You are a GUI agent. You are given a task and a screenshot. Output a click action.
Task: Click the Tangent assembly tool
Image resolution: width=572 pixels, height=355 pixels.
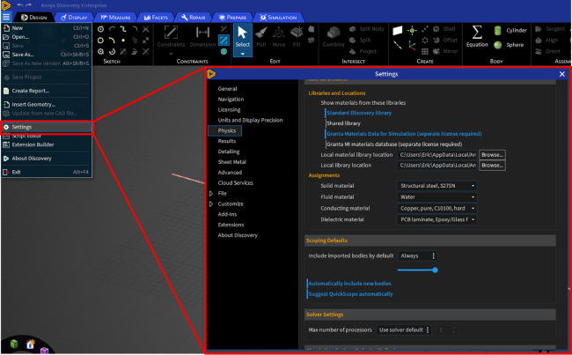click(x=550, y=29)
